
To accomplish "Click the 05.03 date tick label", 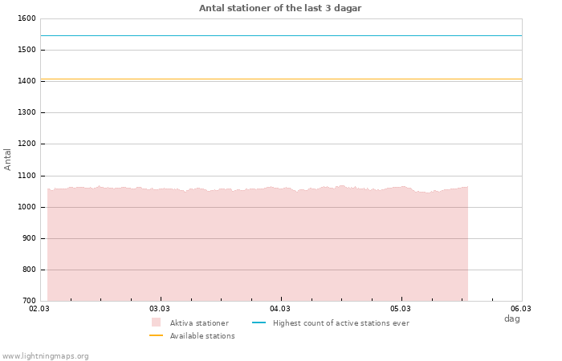I will point(401,308).
